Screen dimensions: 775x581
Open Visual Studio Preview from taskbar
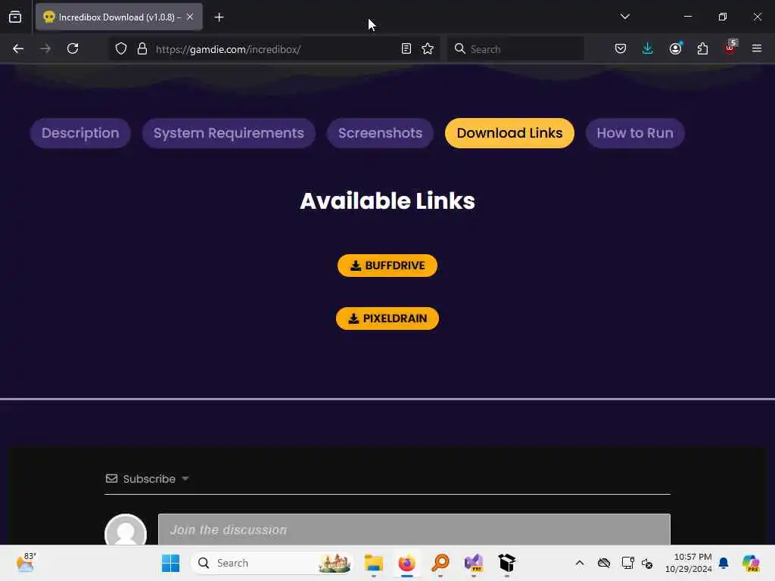[x=474, y=563]
